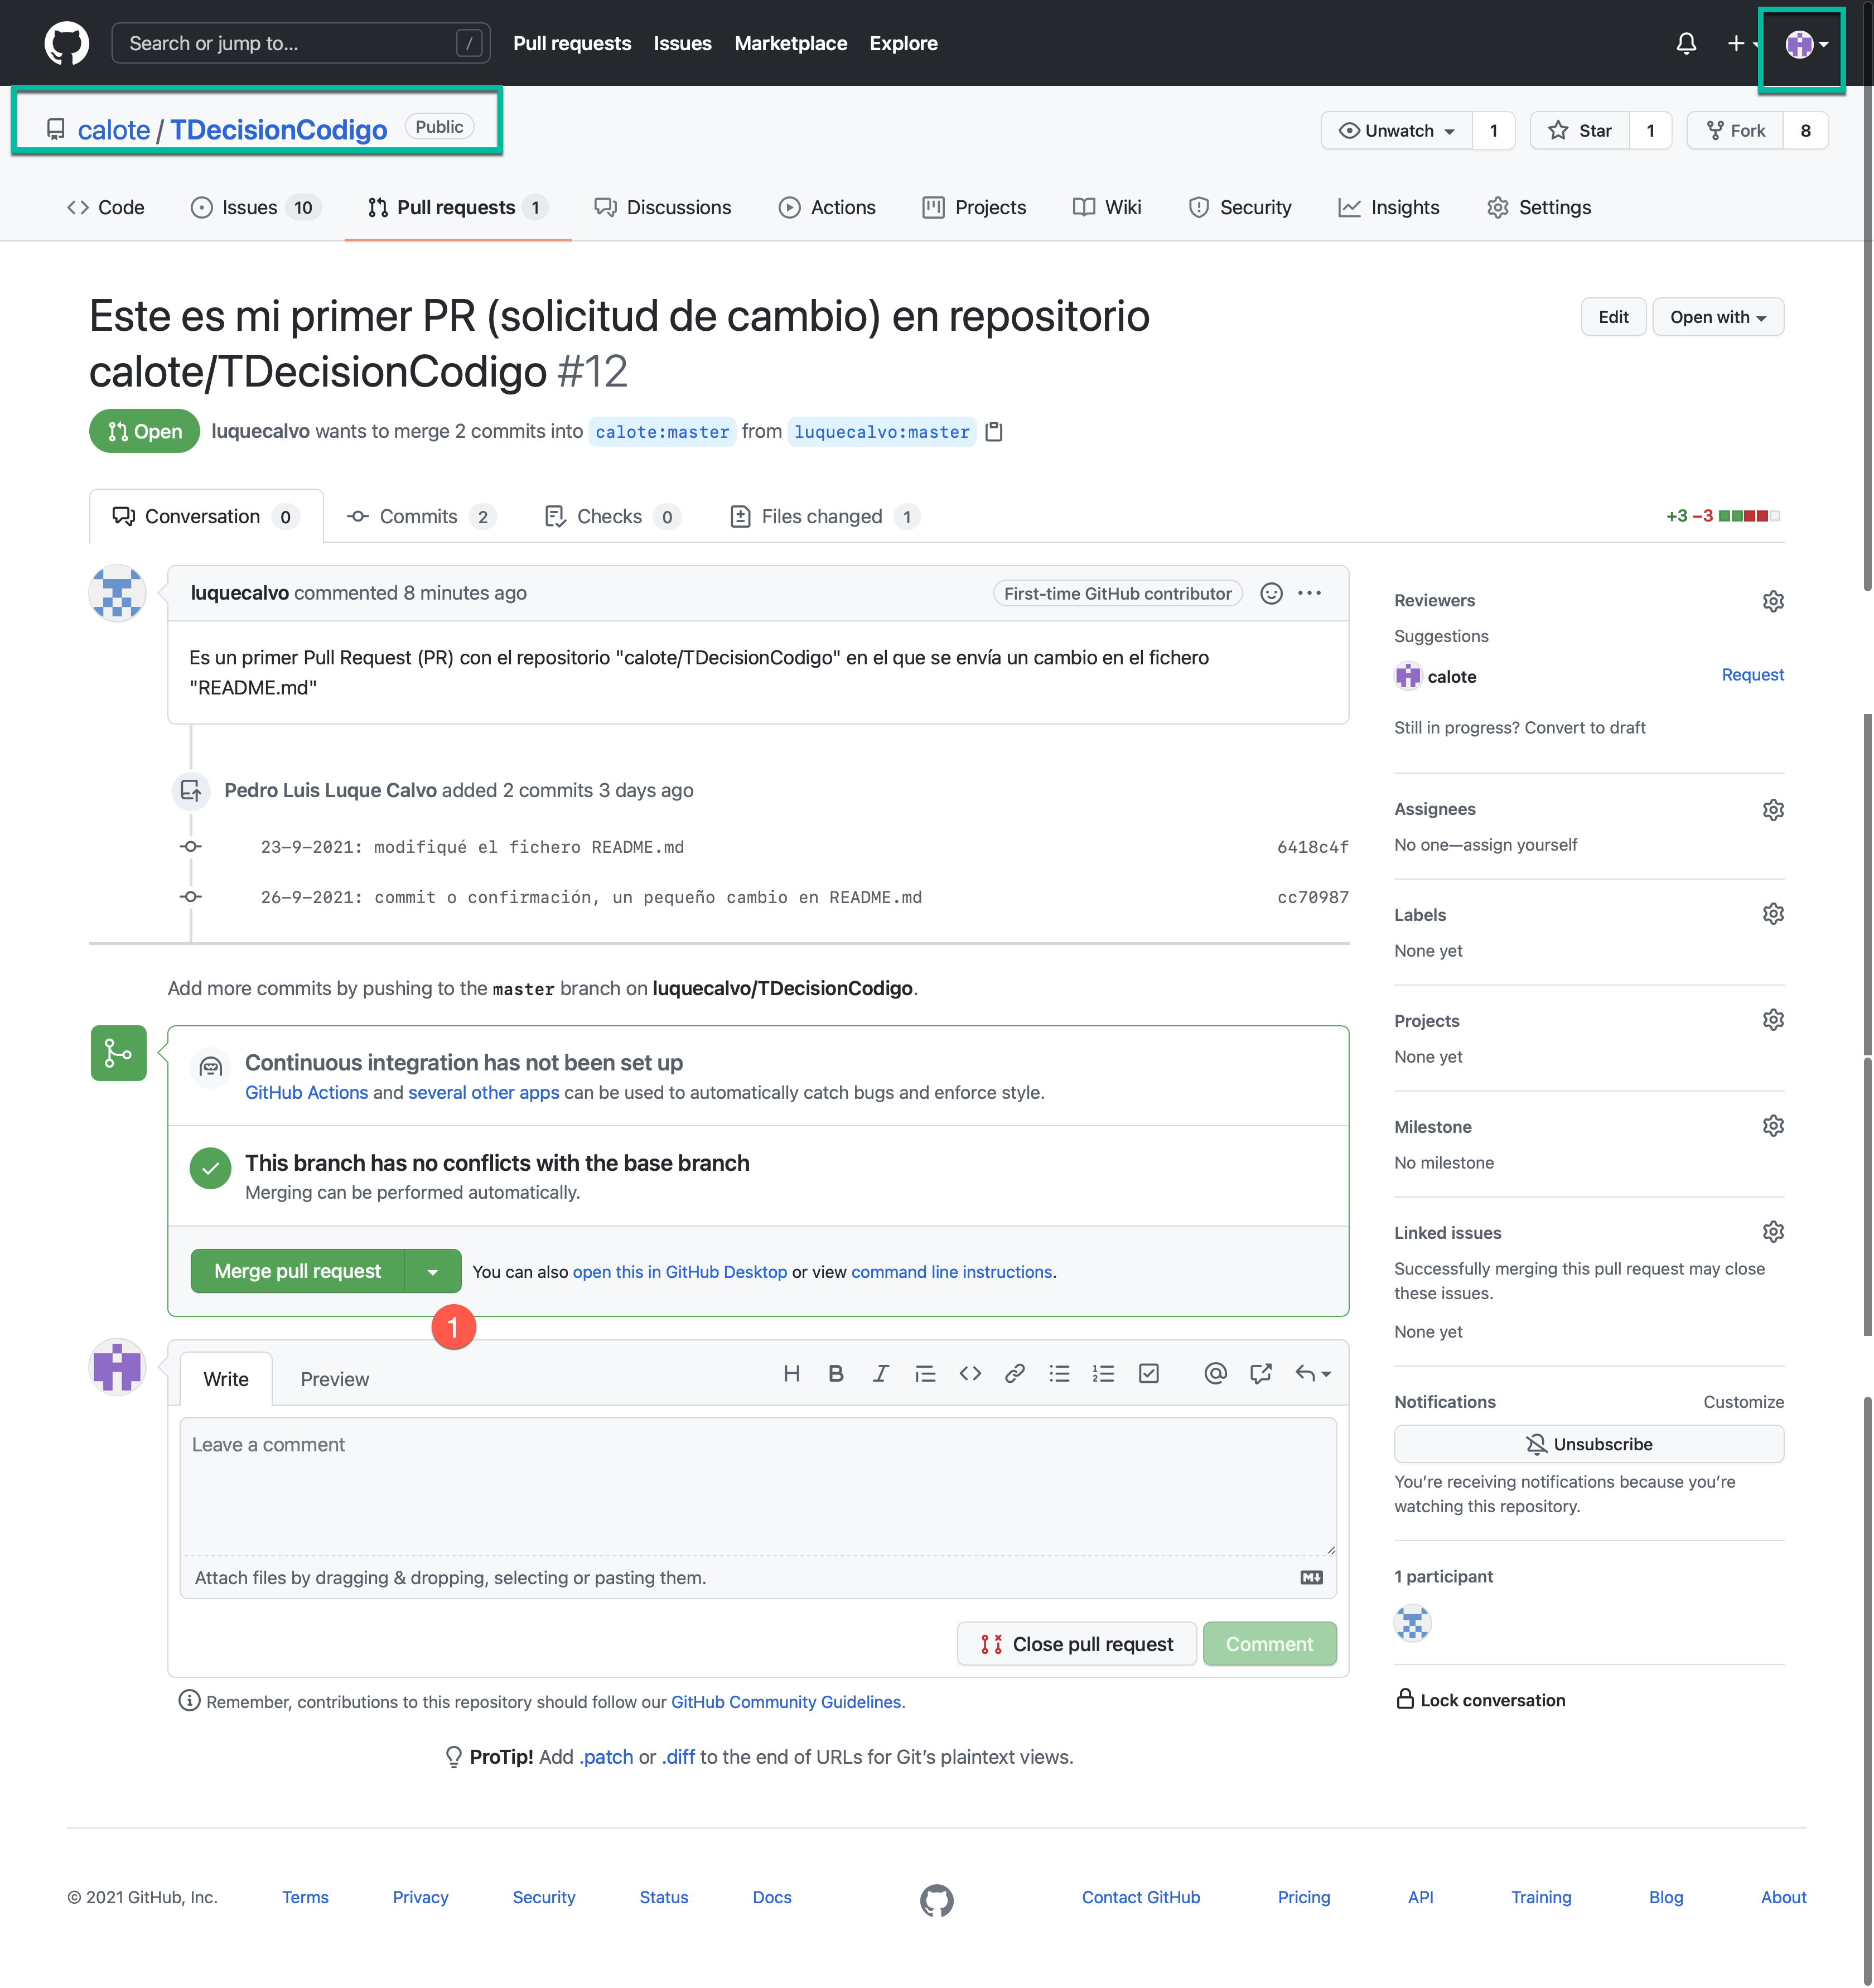Click the bold formatting icon
Viewport: 1874px width, 1988px height.
click(836, 1373)
